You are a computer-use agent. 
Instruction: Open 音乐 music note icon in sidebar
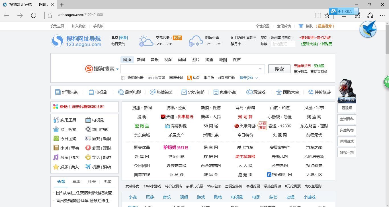pyautogui.click(x=56, y=157)
